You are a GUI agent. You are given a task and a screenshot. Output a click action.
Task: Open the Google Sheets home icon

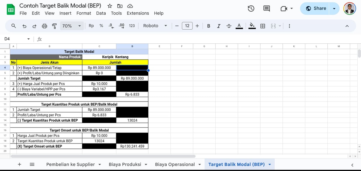11,10
